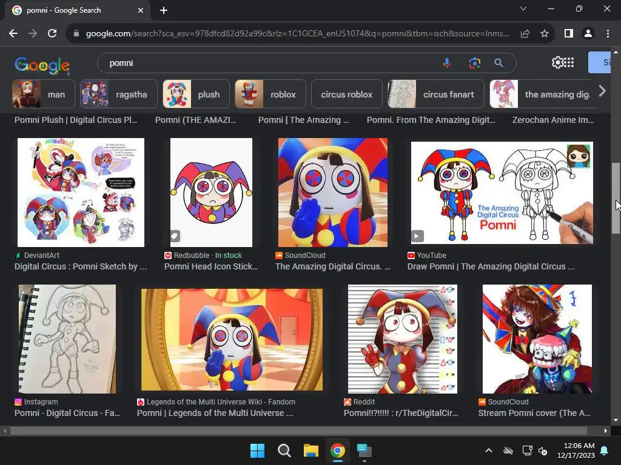Open the Reddit Pomni fanart image
Image resolution: width=621 pixels, height=465 pixels.
point(403,339)
